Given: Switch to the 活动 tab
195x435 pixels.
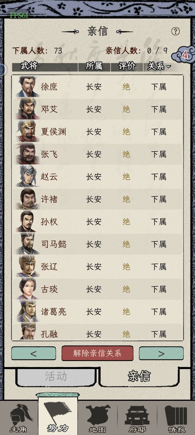Looking at the screenshot, I should pyautogui.click(x=56, y=377).
